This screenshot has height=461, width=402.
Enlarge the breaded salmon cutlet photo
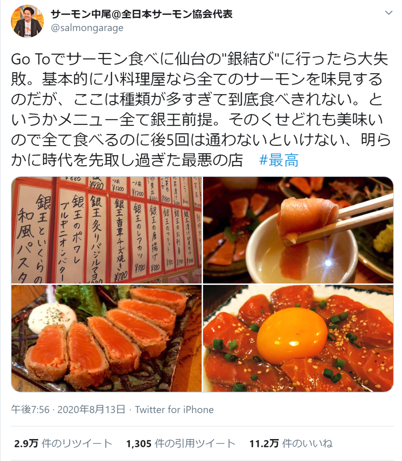(x=107, y=338)
